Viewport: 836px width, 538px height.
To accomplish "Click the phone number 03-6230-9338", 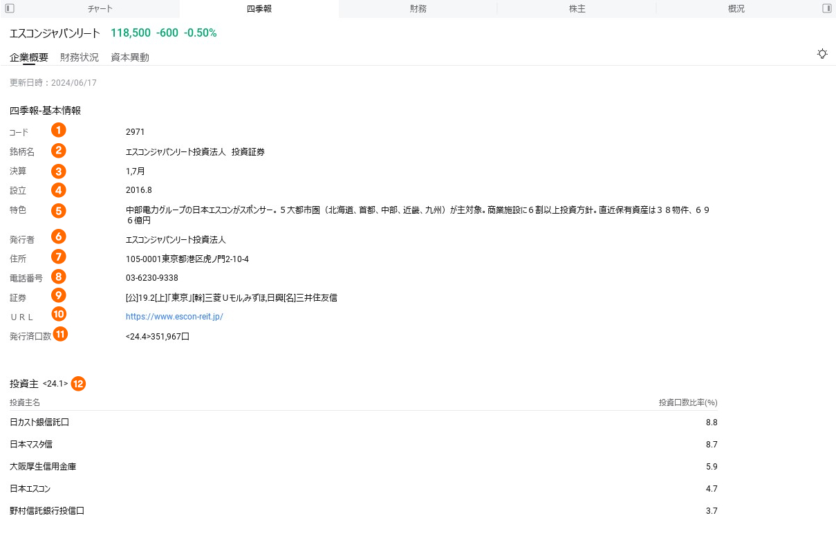I will click(151, 278).
